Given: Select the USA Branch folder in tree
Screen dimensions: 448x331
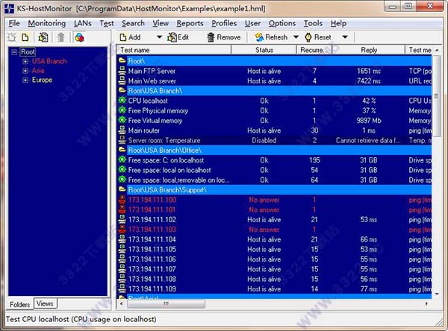Looking at the screenshot, I should coord(49,61).
